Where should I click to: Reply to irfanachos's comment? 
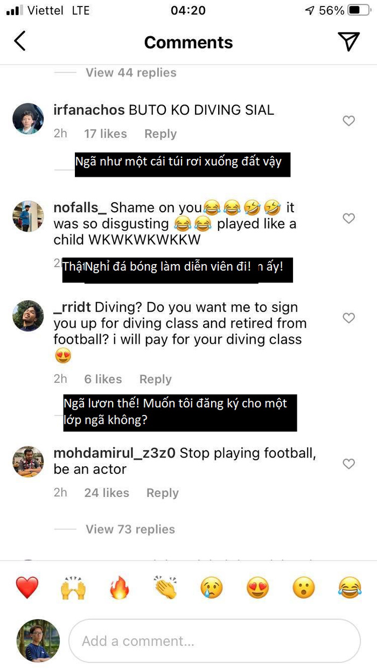point(160,134)
